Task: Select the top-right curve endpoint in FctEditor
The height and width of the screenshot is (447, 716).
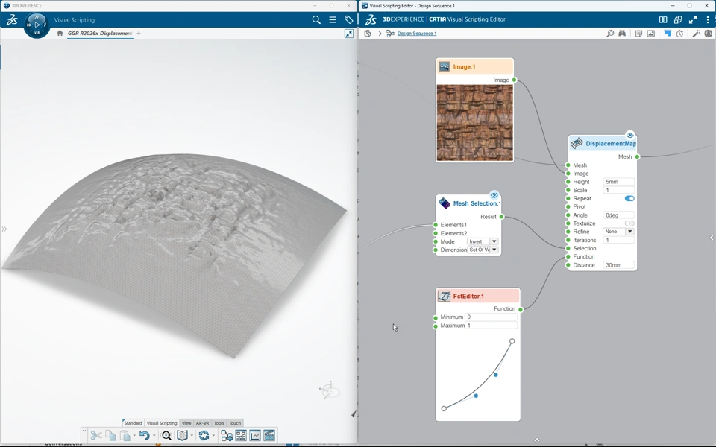Action: [512, 341]
